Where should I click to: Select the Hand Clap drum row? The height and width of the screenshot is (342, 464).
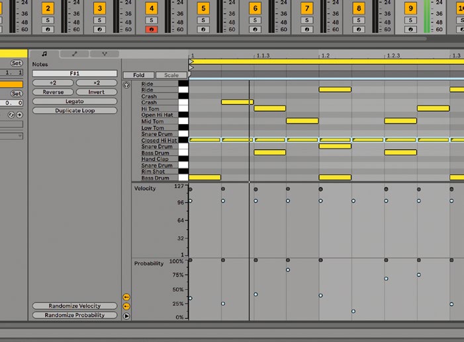click(x=160, y=159)
